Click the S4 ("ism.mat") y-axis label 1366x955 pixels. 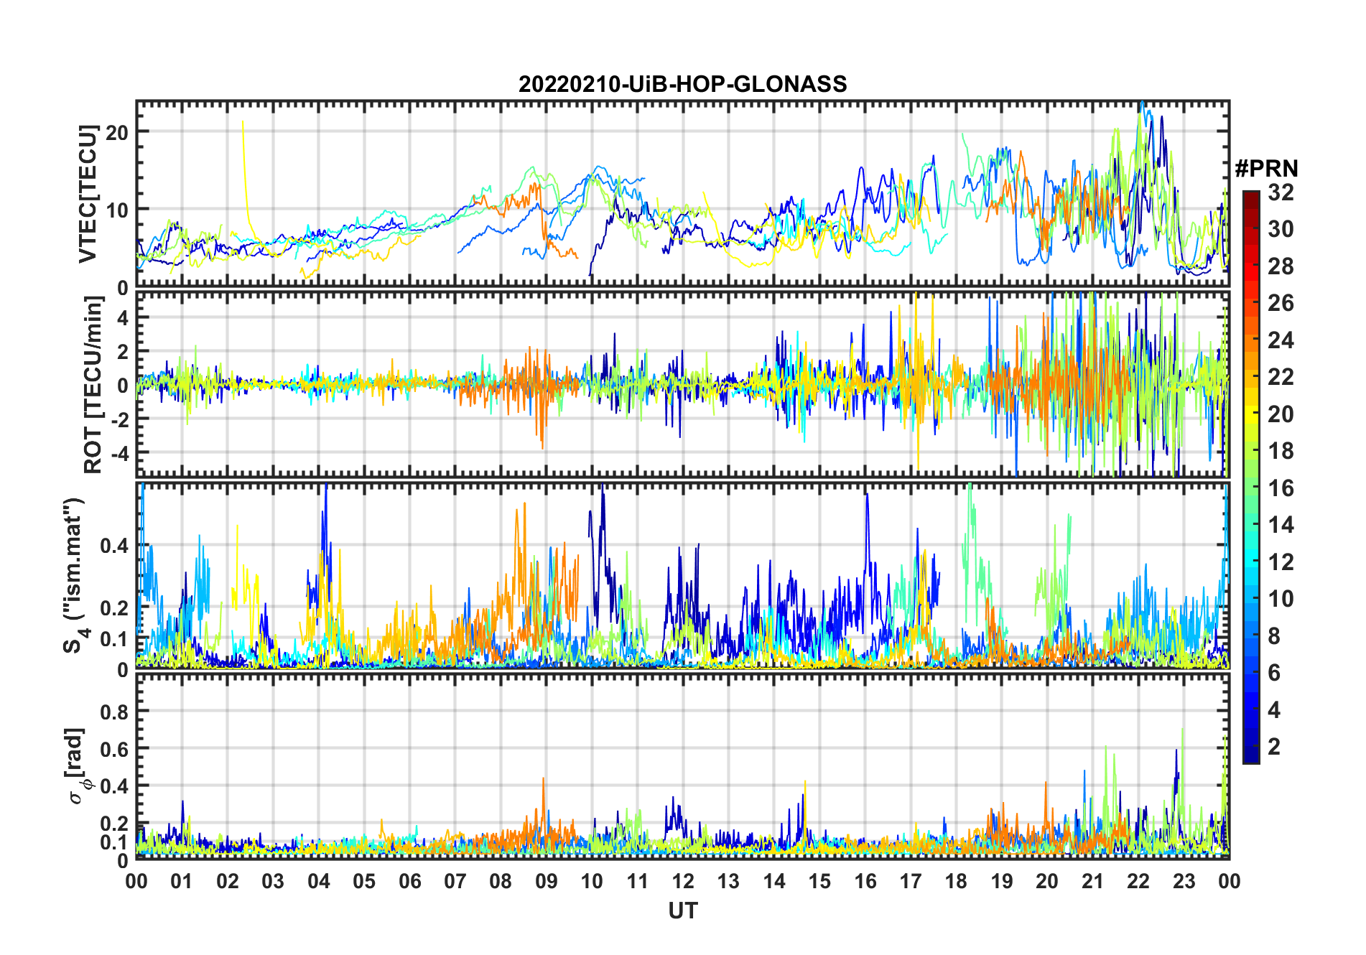pyautogui.click(x=75, y=576)
